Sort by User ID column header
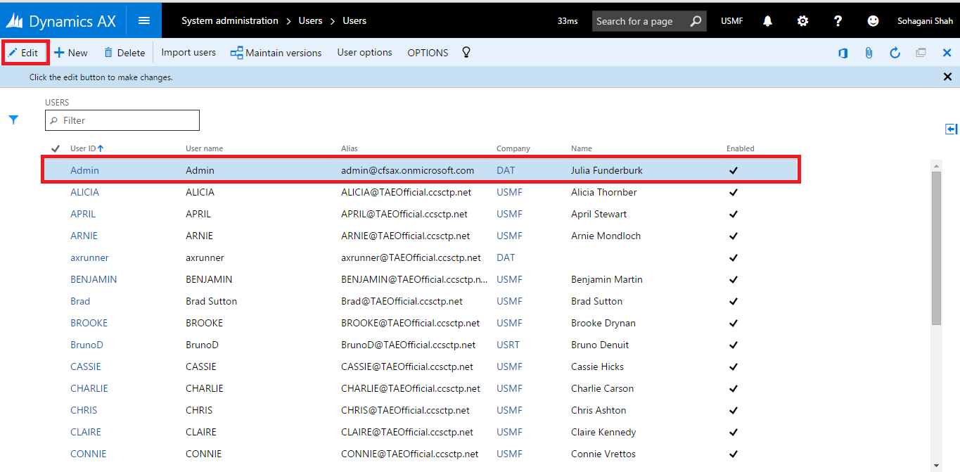Image resolution: width=960 pixels, height=472 pixels. tap(87, 148)
